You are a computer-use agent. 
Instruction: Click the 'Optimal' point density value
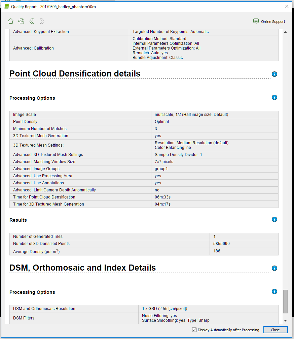tap(162, 122)
